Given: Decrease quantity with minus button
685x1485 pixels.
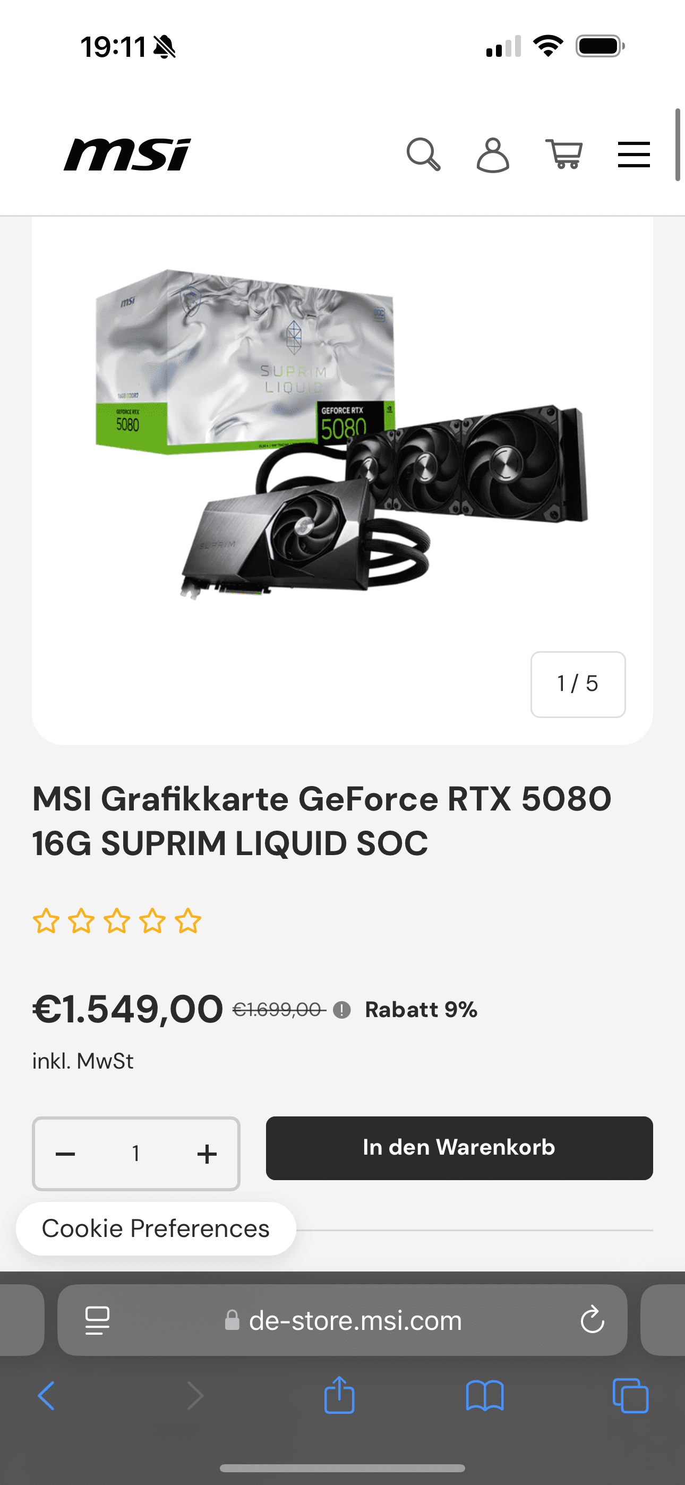Looking at the screenshot, I should click(65, 1154).
